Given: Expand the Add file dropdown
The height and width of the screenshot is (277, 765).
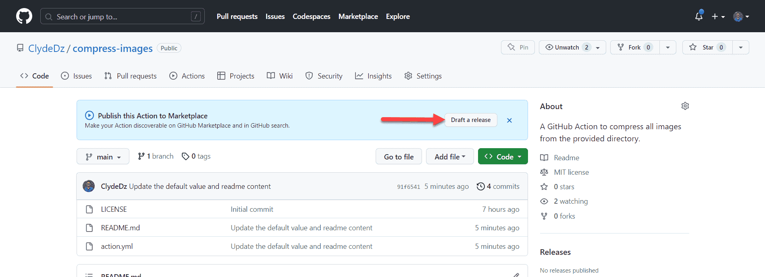Looking at the screenshot, I should click(x=450, y=157).
